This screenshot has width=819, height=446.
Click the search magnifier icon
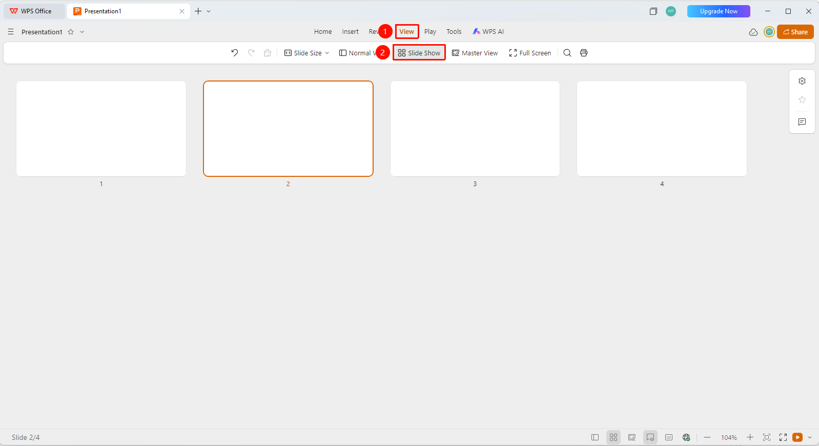coord(567,53)
